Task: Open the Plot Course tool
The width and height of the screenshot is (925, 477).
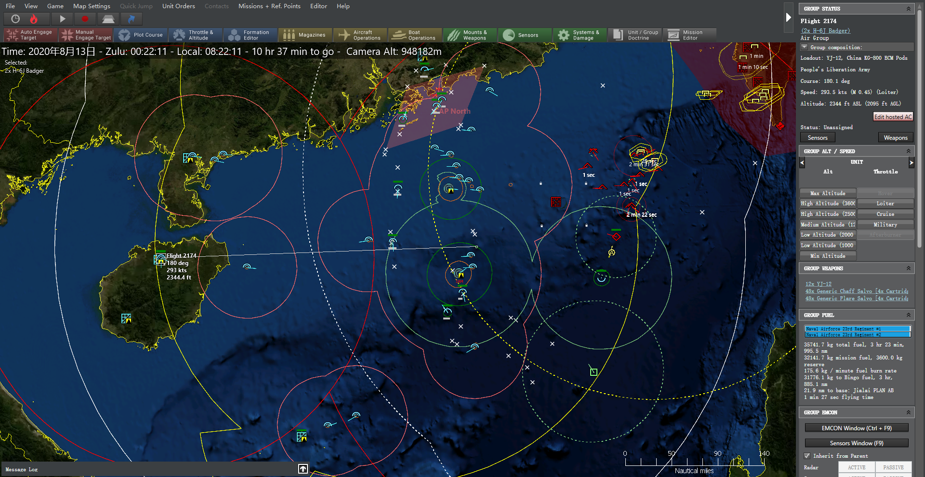Action: click(x=142, y=35)
